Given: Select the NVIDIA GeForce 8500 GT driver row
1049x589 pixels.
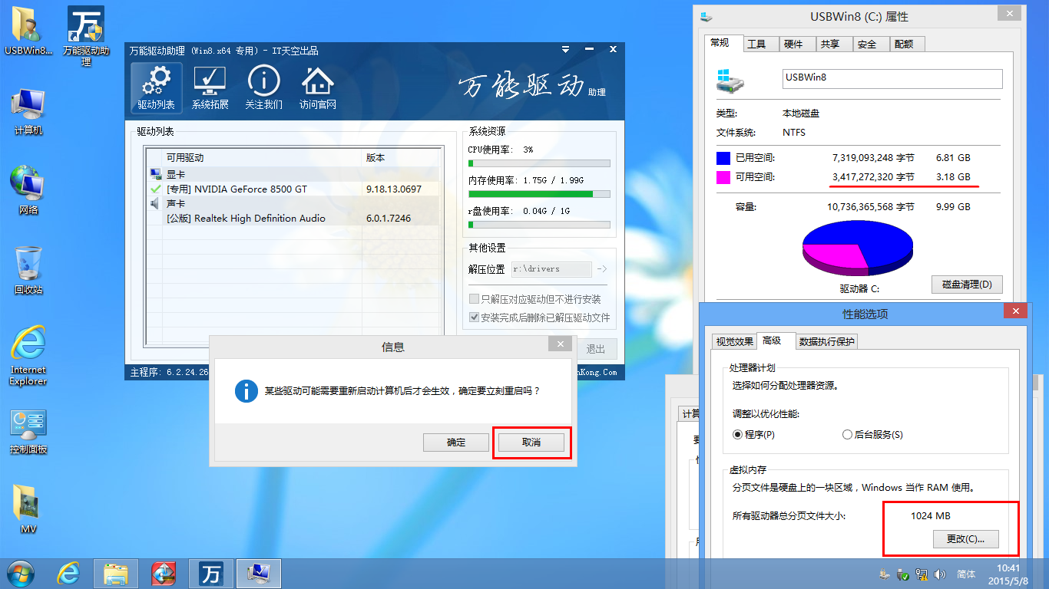Looking at the screenshot, I should [x=294, y=189].
